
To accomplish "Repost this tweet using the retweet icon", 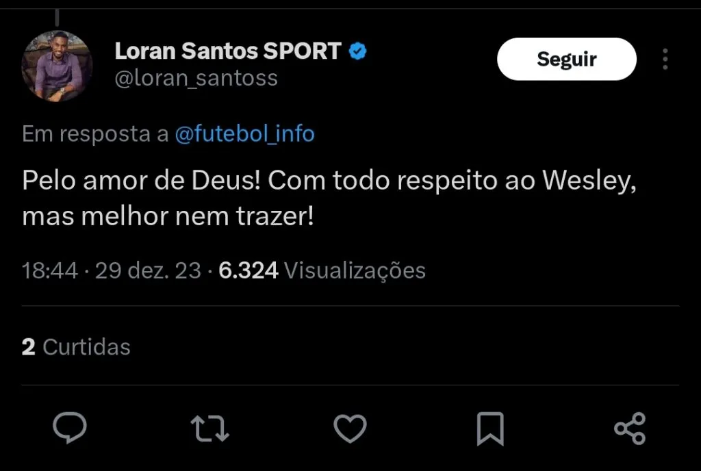I will coord(209,429).
